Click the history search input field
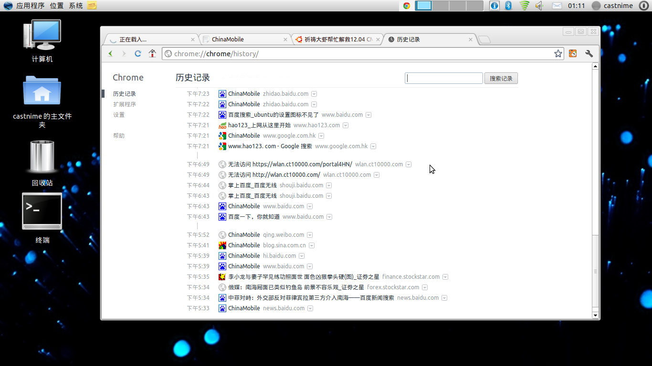This screenshot has height=366, width=652. pos(444,78)
